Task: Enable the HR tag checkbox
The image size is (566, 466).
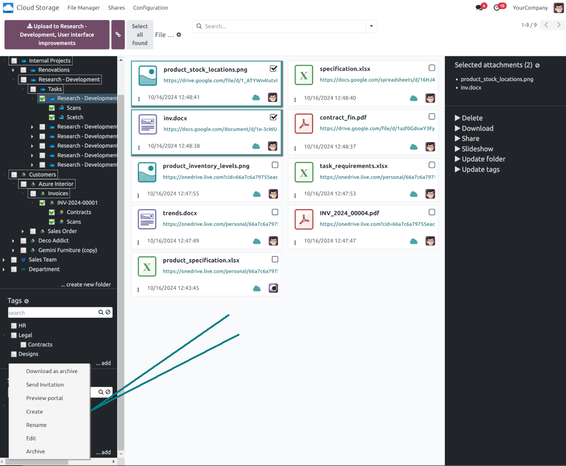Action: 14,326
